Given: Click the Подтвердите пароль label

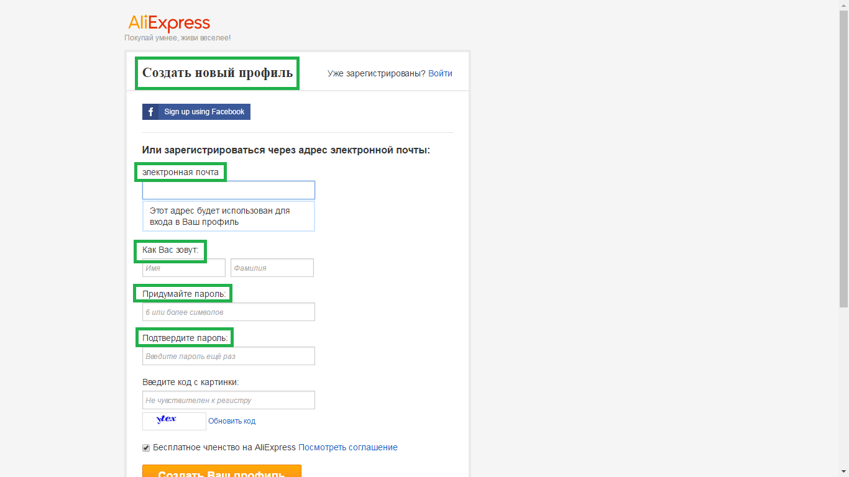Looking at the screenshot, I should pos(185,338).
